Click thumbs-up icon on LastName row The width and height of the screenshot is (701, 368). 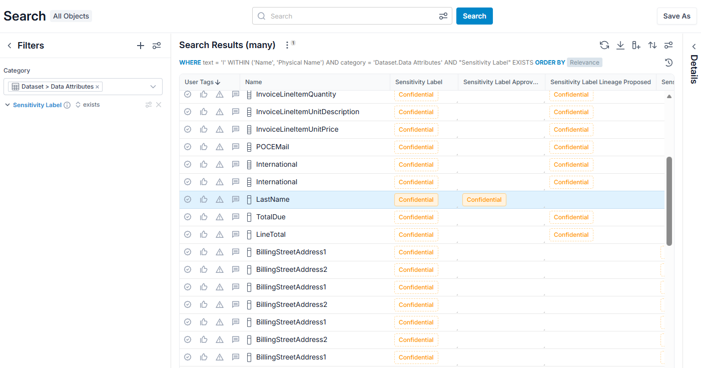point(204,199)
